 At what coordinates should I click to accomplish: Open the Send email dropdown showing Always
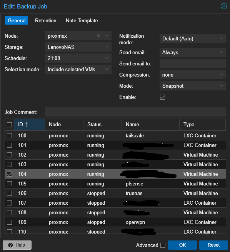coord(193,52)
